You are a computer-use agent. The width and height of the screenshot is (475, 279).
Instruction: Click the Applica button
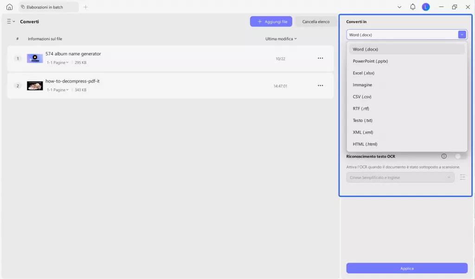click(407, 268)
